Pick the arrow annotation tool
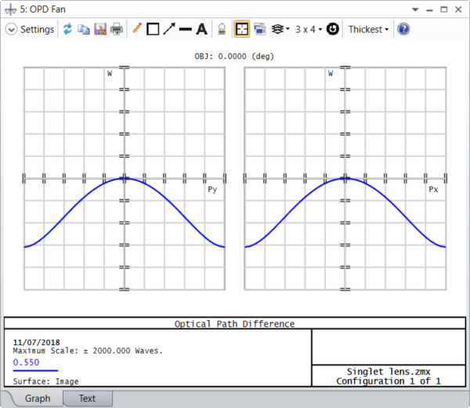 tap(169, 29)
